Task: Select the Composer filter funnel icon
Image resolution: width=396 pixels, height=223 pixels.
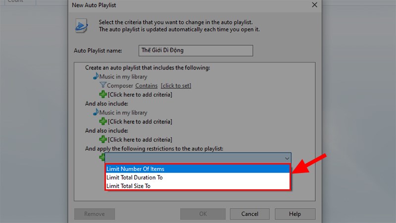Action: click(103, 85)
